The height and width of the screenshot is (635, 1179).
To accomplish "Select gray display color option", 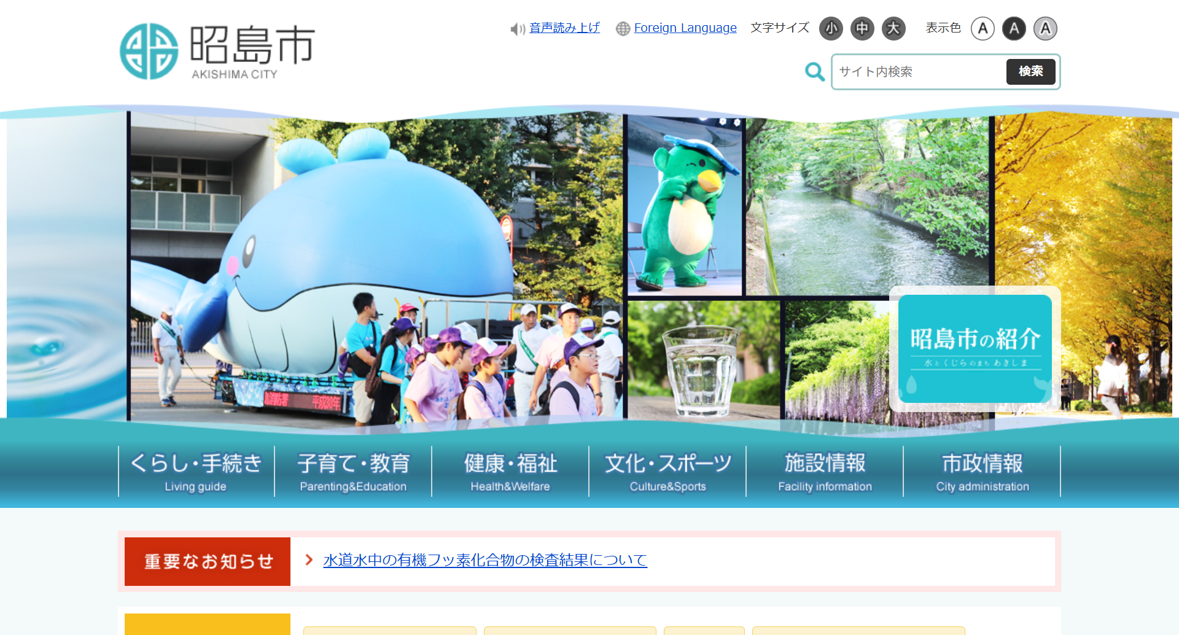I will 1045,28.
